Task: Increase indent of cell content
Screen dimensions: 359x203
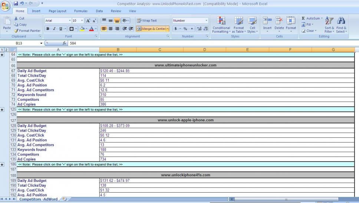Action: click(x=131, y=29)
